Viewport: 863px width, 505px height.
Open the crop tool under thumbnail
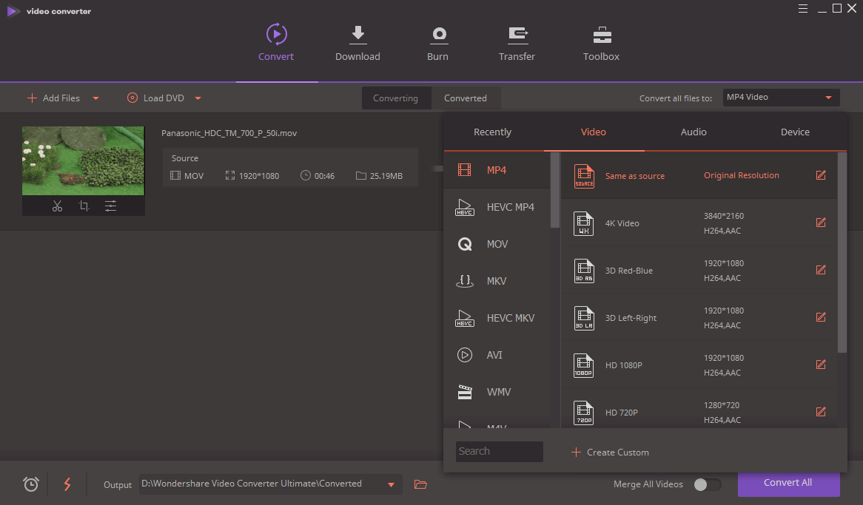pyautogui.click(x=84, y=206)
